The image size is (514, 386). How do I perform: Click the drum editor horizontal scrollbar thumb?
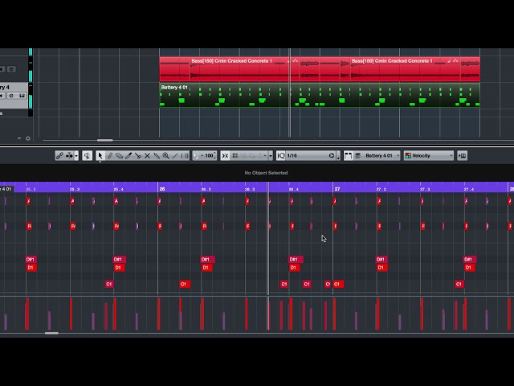51,334
